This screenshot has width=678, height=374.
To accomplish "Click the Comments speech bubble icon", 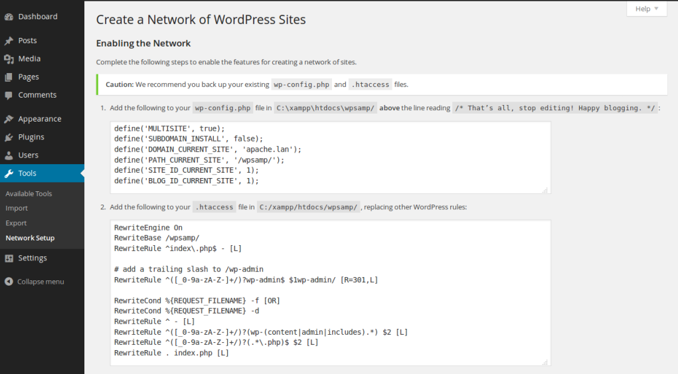I will click(x=9, y=95).
